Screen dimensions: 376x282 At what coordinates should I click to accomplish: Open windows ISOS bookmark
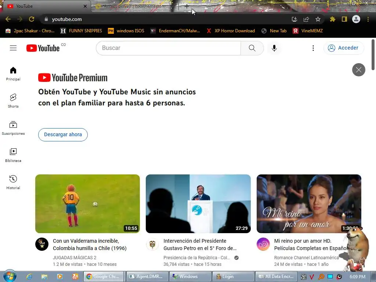pyautogui.click(x=126, y=31)
